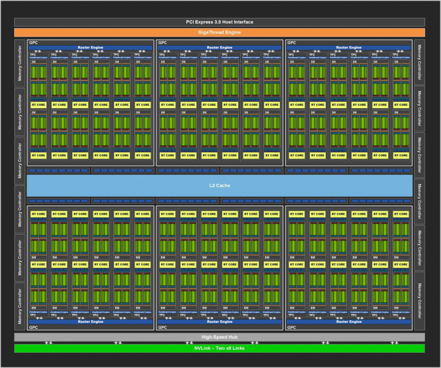Click the blue L2 Cache block
Image resolution: width=441 pixels, height=368 pixels.
point(220,186)
